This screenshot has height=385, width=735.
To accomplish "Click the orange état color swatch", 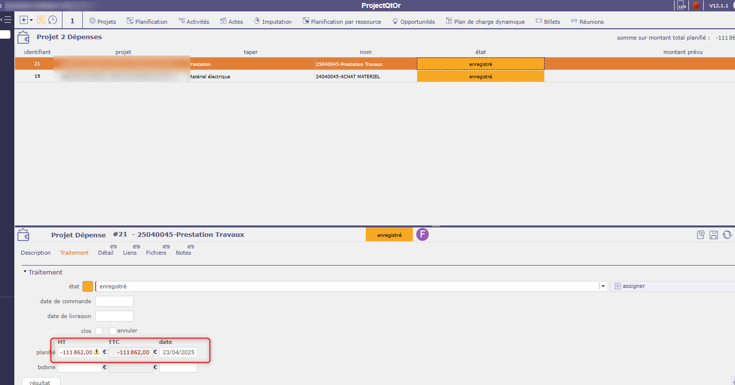I will tap(88, 286).
